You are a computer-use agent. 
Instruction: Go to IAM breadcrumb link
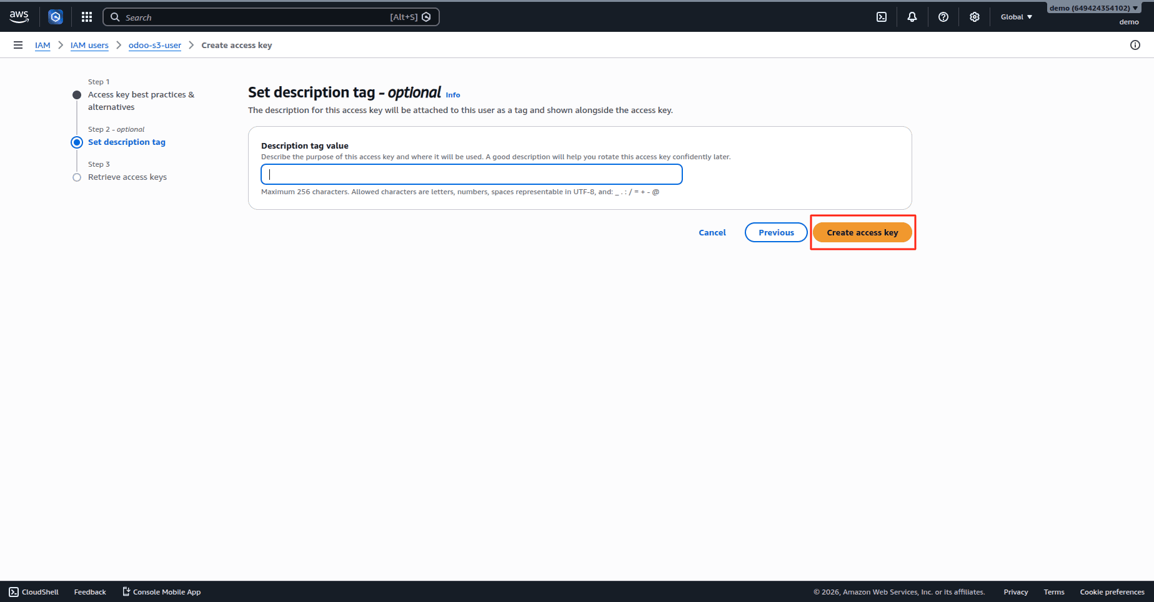click(x=42, y=45)
